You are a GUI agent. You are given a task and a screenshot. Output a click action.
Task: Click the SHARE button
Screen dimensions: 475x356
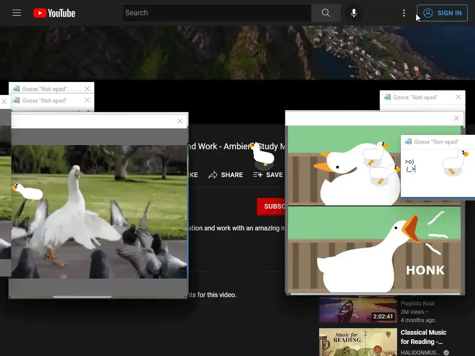click(226, 175)
